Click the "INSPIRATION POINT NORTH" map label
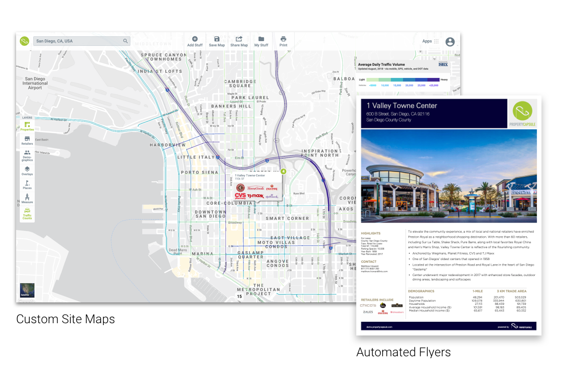Image resolution: width=567 pixels, height=378 pixels. click(x=320, y=153)
